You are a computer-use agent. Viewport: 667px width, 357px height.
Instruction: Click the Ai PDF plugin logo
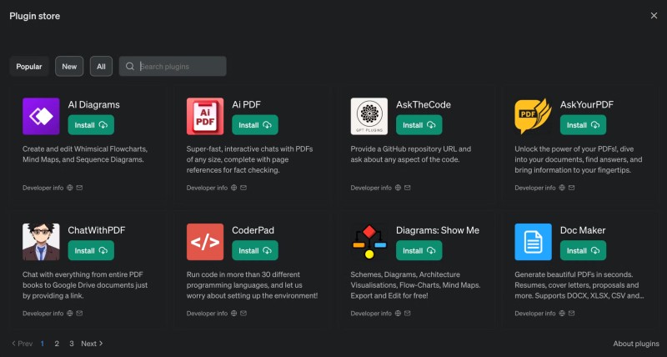[205, 116]
